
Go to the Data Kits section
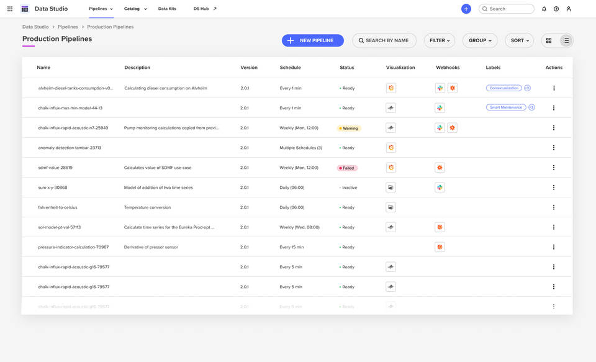point(167,9)
